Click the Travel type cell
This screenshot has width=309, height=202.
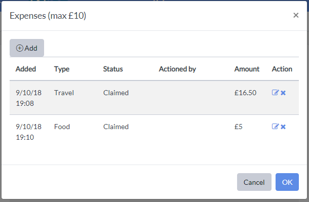(x=64, y=93)
